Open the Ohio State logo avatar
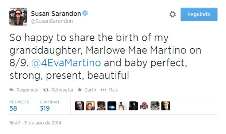Image resolution: width=226 pixels, height=134 pixels. tap(144, 106)
